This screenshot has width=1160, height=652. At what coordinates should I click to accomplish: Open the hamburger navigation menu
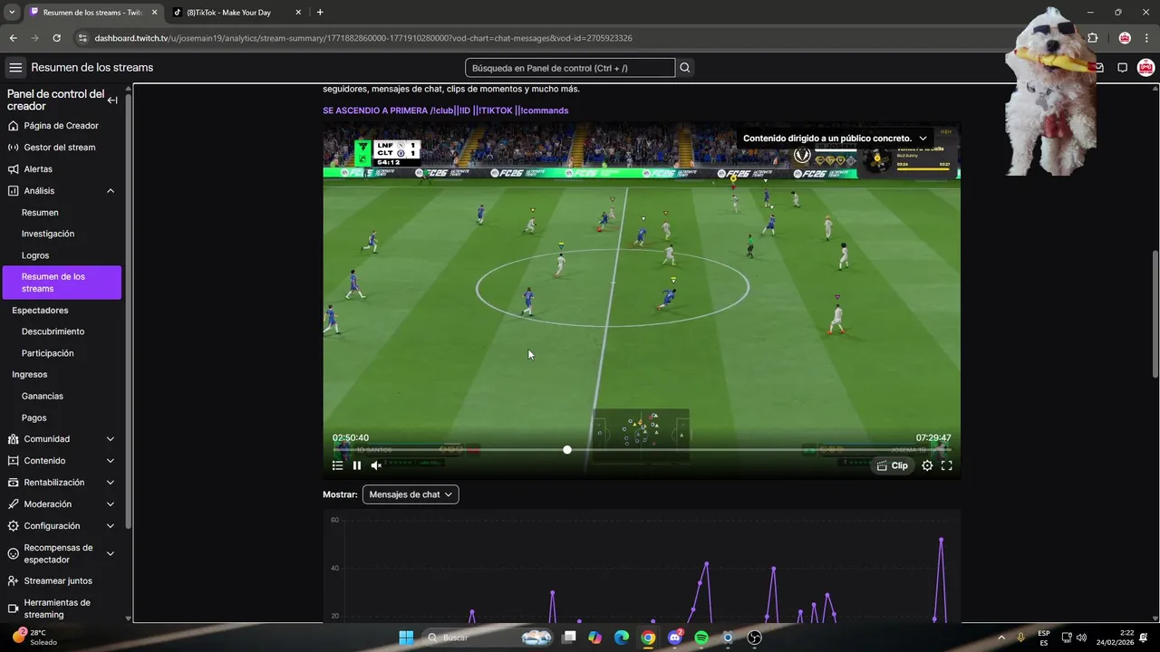pyautogui.click(x=15, y=68)
